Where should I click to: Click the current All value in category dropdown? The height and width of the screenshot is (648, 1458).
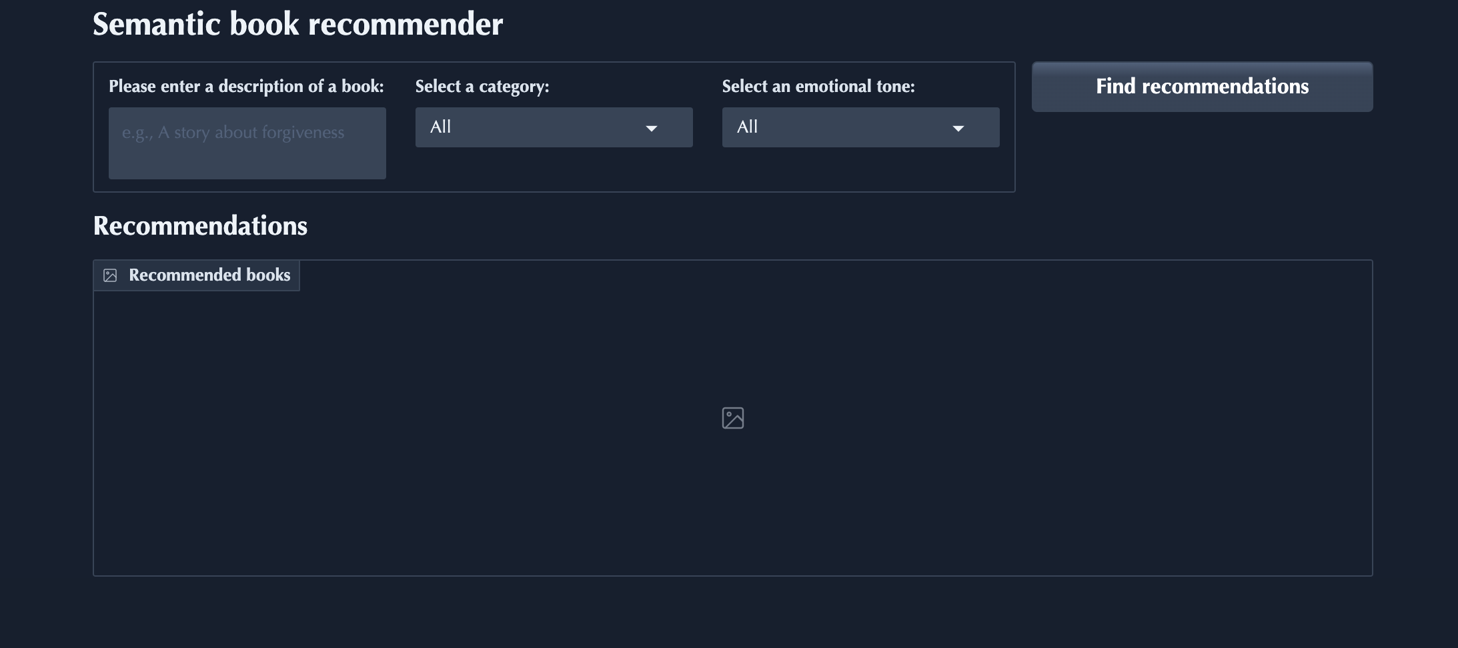click(x=440, y=127)
